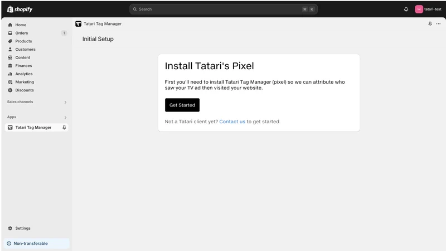
Task: Select Tatari Tag Manager app entry
Action: coord(36,128)
